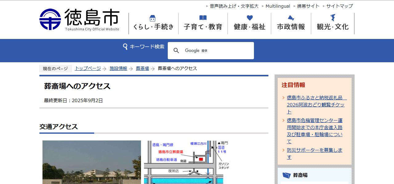Click the 注目情報 heading
Screen dimensions: 394x184
(x=293, y=85)
